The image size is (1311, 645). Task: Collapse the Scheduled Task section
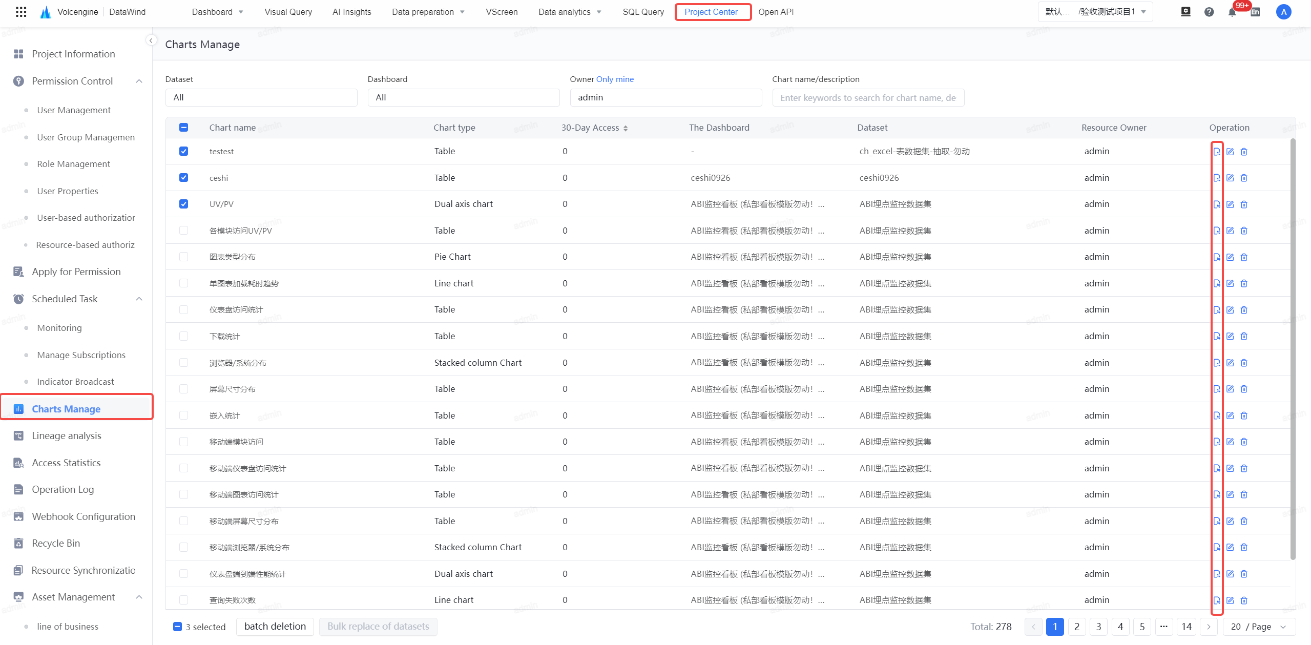(x=139, y=299)
